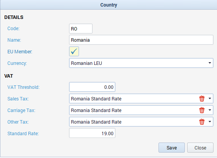The width and height of the screenshot is (217, 158).
Task: Select the Name field showing Romania
Action: pos(141,40)
